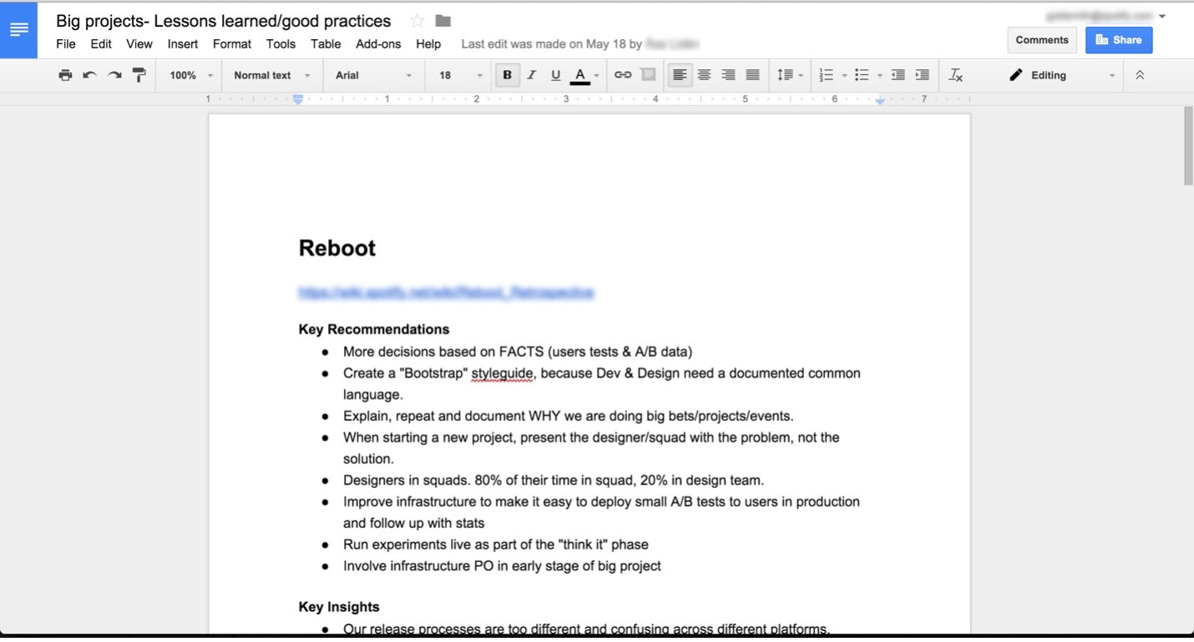Open the Tools menu

point(281,44)
